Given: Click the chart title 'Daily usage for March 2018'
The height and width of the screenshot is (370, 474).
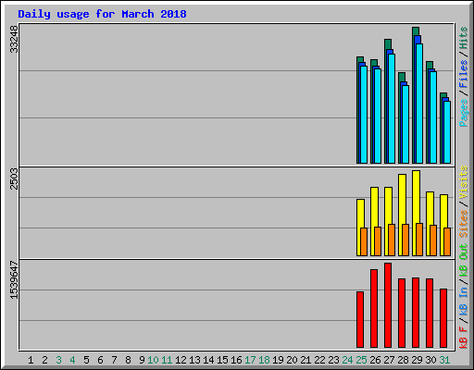Looking at the screenshot, I should 102,14.
